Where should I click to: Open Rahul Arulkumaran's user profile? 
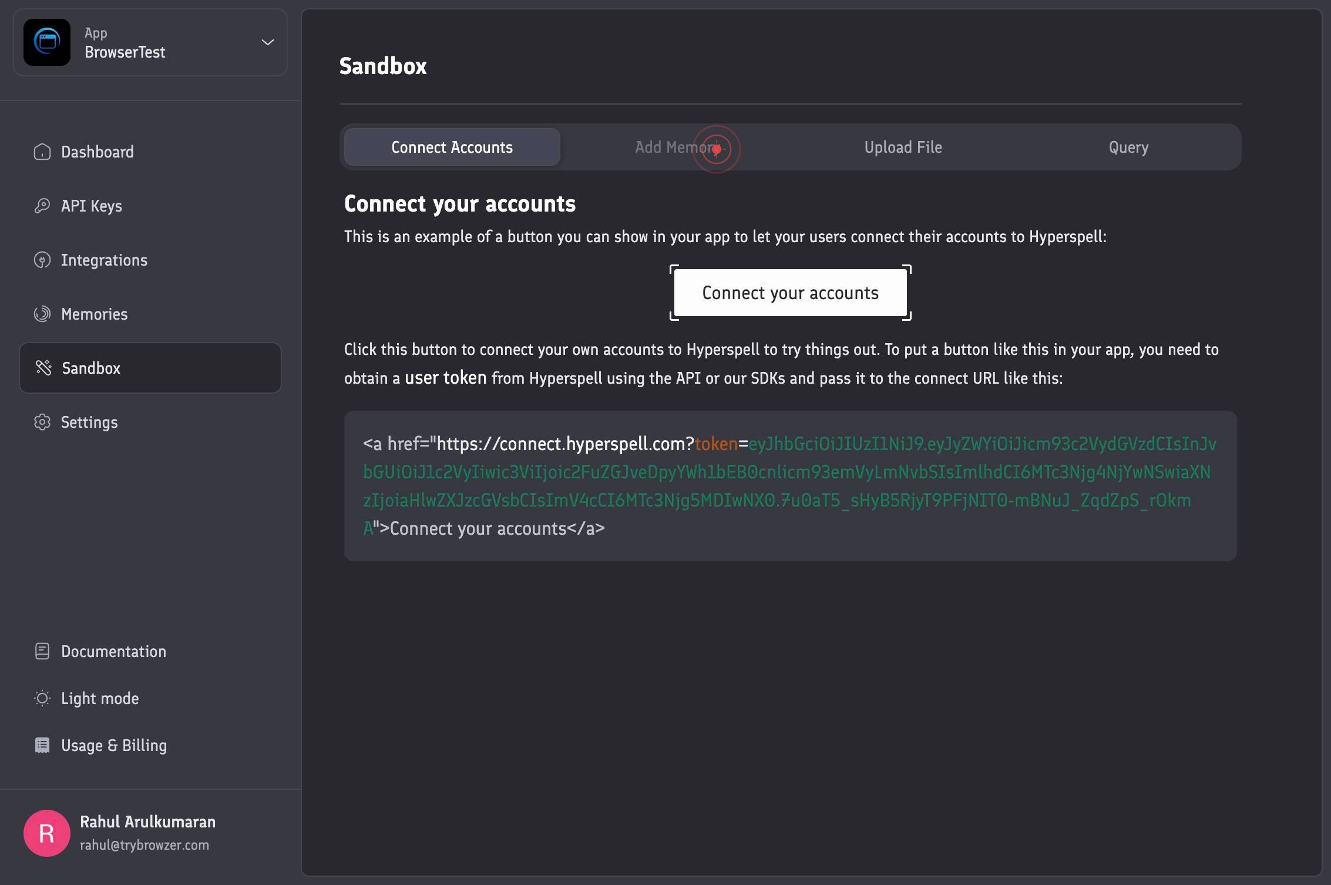(148, 833)
